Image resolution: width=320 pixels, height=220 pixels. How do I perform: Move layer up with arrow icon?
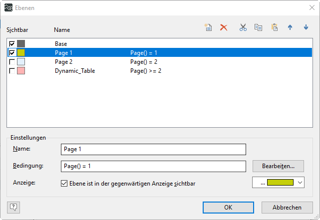pos(290,27)
